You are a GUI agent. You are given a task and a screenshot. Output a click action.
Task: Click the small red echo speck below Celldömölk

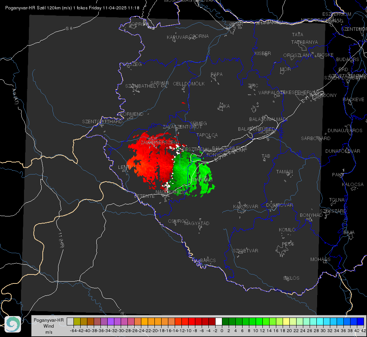183,103
